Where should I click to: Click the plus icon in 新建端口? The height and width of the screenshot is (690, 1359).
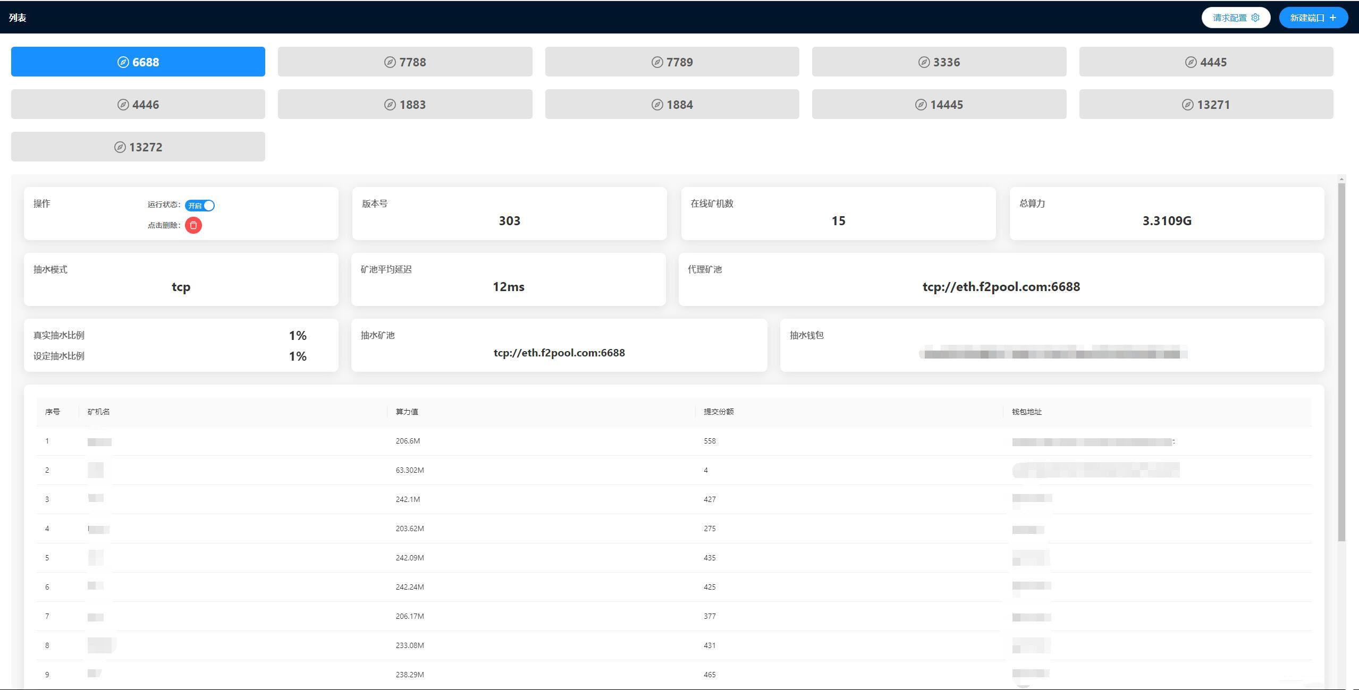[1332, 18]
